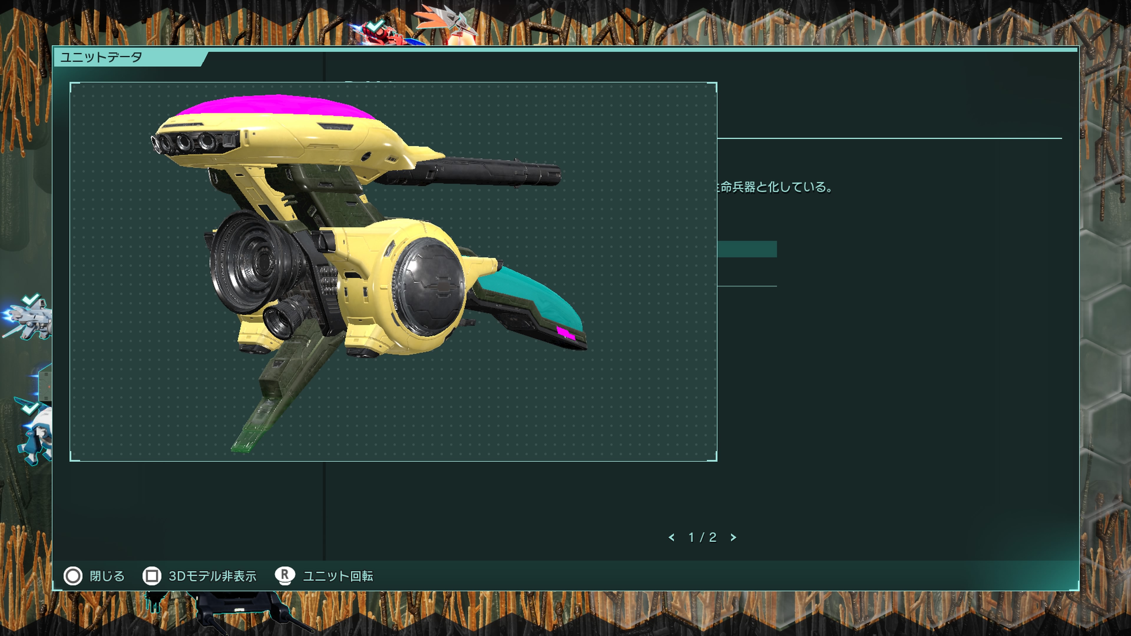This screenshot has height=636, width=1131.
Task: Click the ユニット回転 label
Action: point(338,576)
